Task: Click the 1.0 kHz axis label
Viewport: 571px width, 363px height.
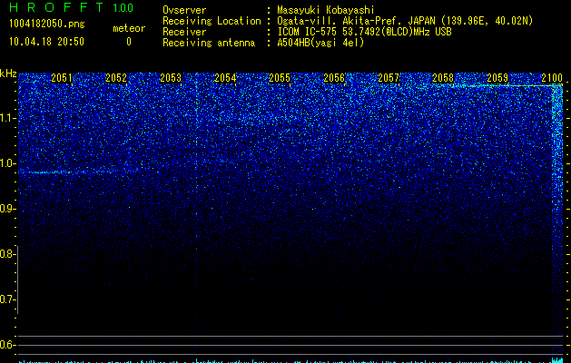Action: 8,163
